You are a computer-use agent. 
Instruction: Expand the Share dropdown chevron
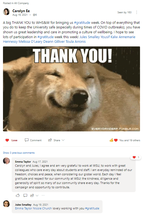point(63,140)
